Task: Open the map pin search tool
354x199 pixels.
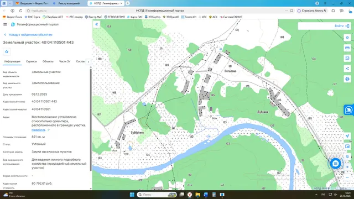Action: 347,38
